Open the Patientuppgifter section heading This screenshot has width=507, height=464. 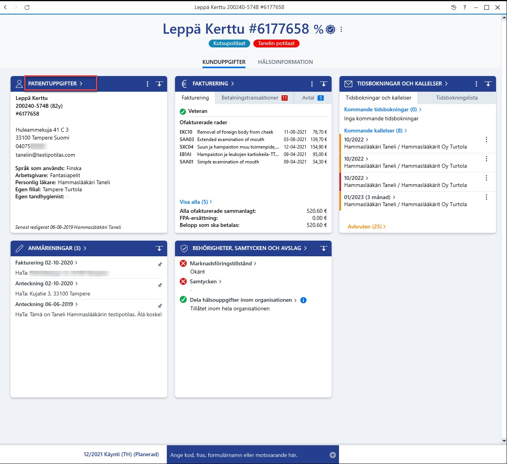[x=55, y=83]
